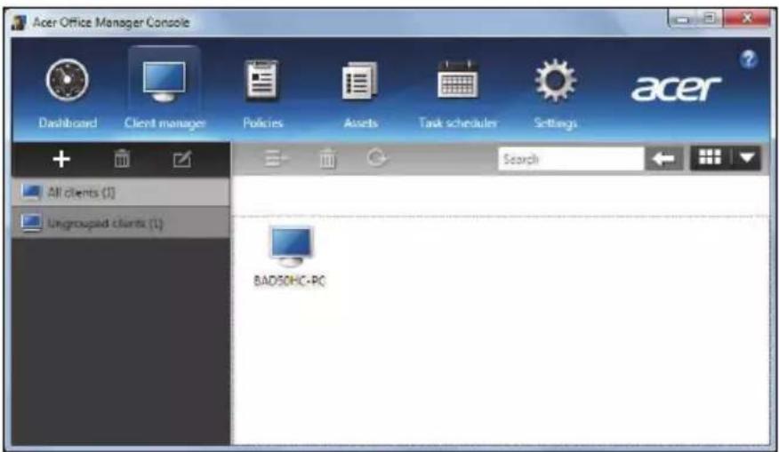Delete group using sidebar trash icon
This screenshot has height=452, width=779.
(x=122, y=159)
